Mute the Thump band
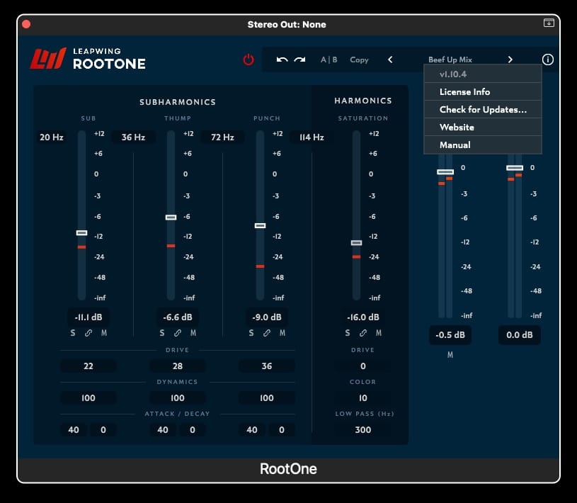This screenshot has width=577, height=503. [193, 333]
